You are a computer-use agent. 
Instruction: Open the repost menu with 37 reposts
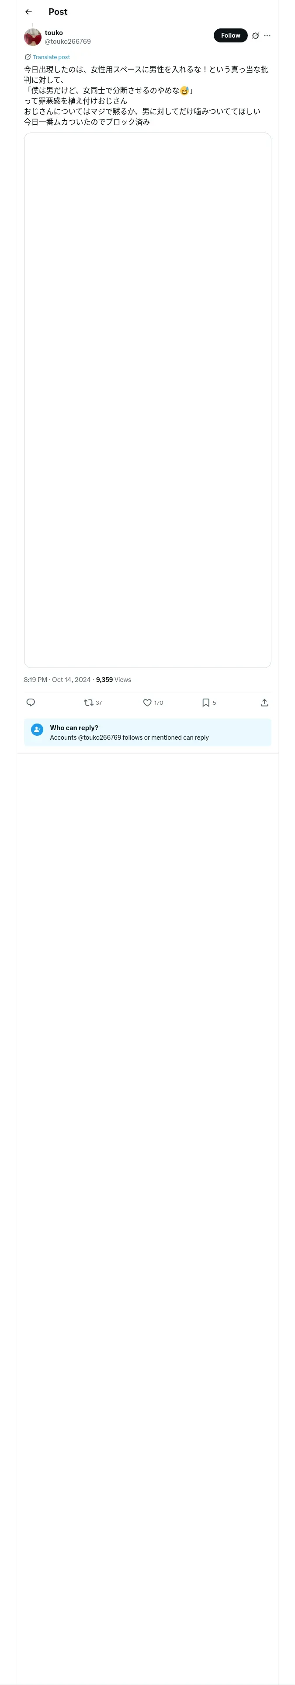coord(89,703)
